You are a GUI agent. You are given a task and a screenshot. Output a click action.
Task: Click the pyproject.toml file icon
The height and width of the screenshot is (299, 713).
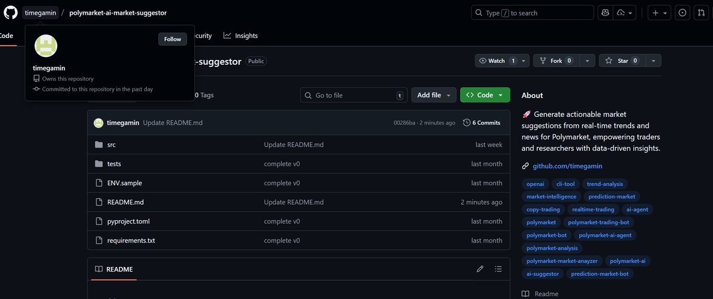click(99, 221)
